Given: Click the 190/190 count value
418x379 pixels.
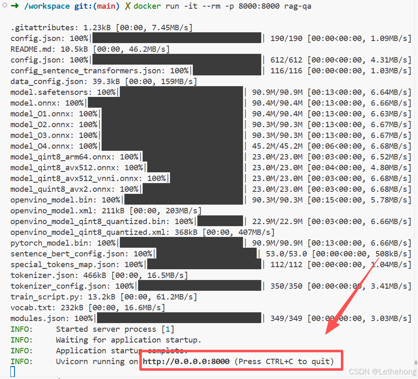Looking at the screenshot, I should 287,39.
